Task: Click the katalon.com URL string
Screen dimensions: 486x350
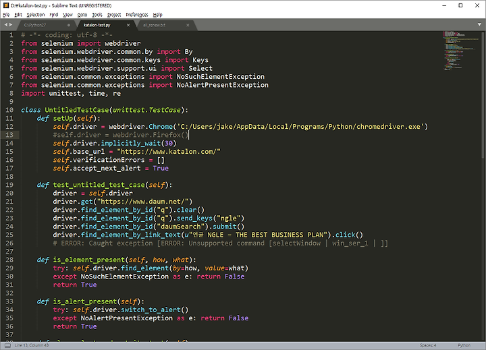Action: [x=169, y=152]
